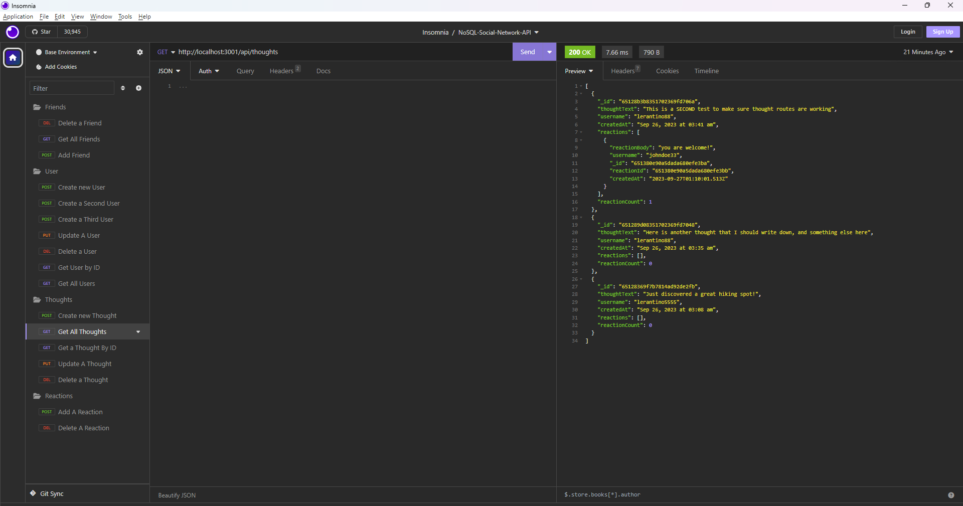Click the sort requests arrows icon

tap(123, 88)
